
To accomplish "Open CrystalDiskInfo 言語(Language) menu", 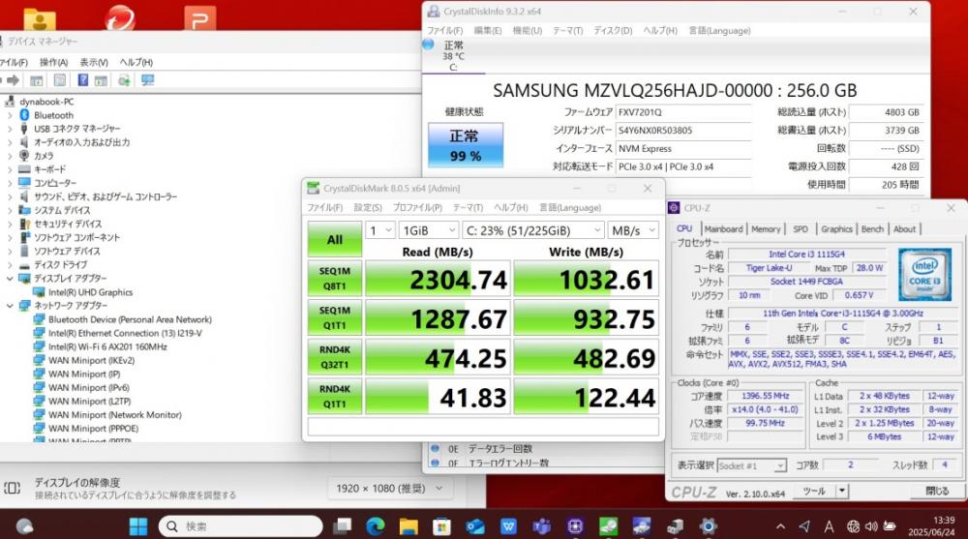I will pos(719,30).
